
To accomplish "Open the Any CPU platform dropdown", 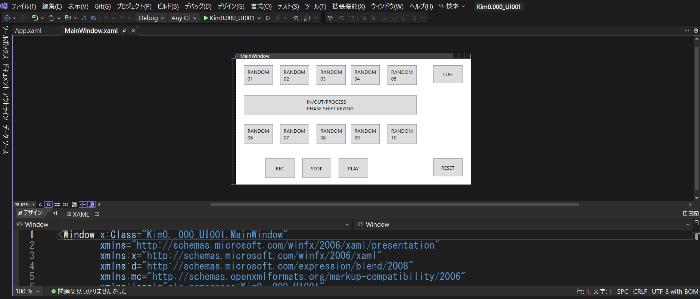I will [x=184, y=18].
